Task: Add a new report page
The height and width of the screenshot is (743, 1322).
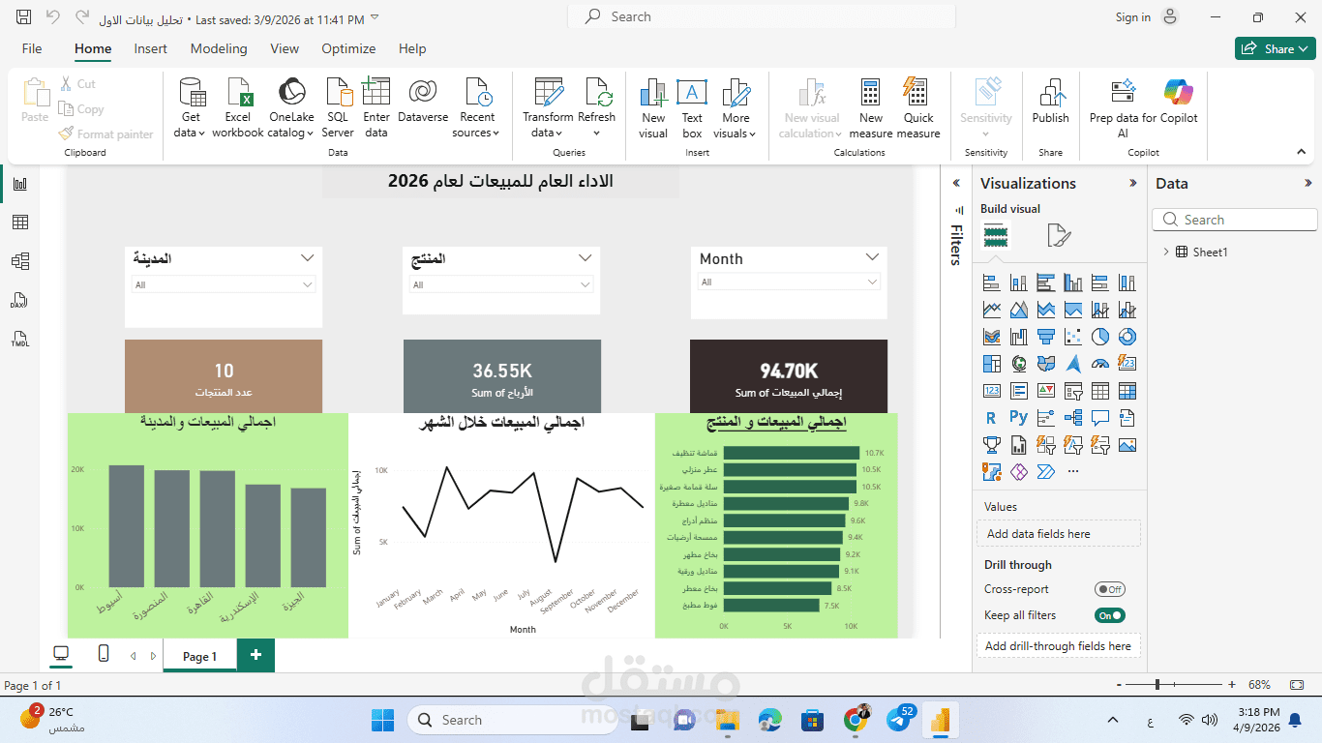Action: click(x=255, y=655)
